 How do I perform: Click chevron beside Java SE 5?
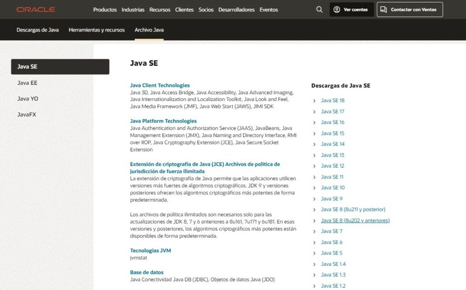314,253
